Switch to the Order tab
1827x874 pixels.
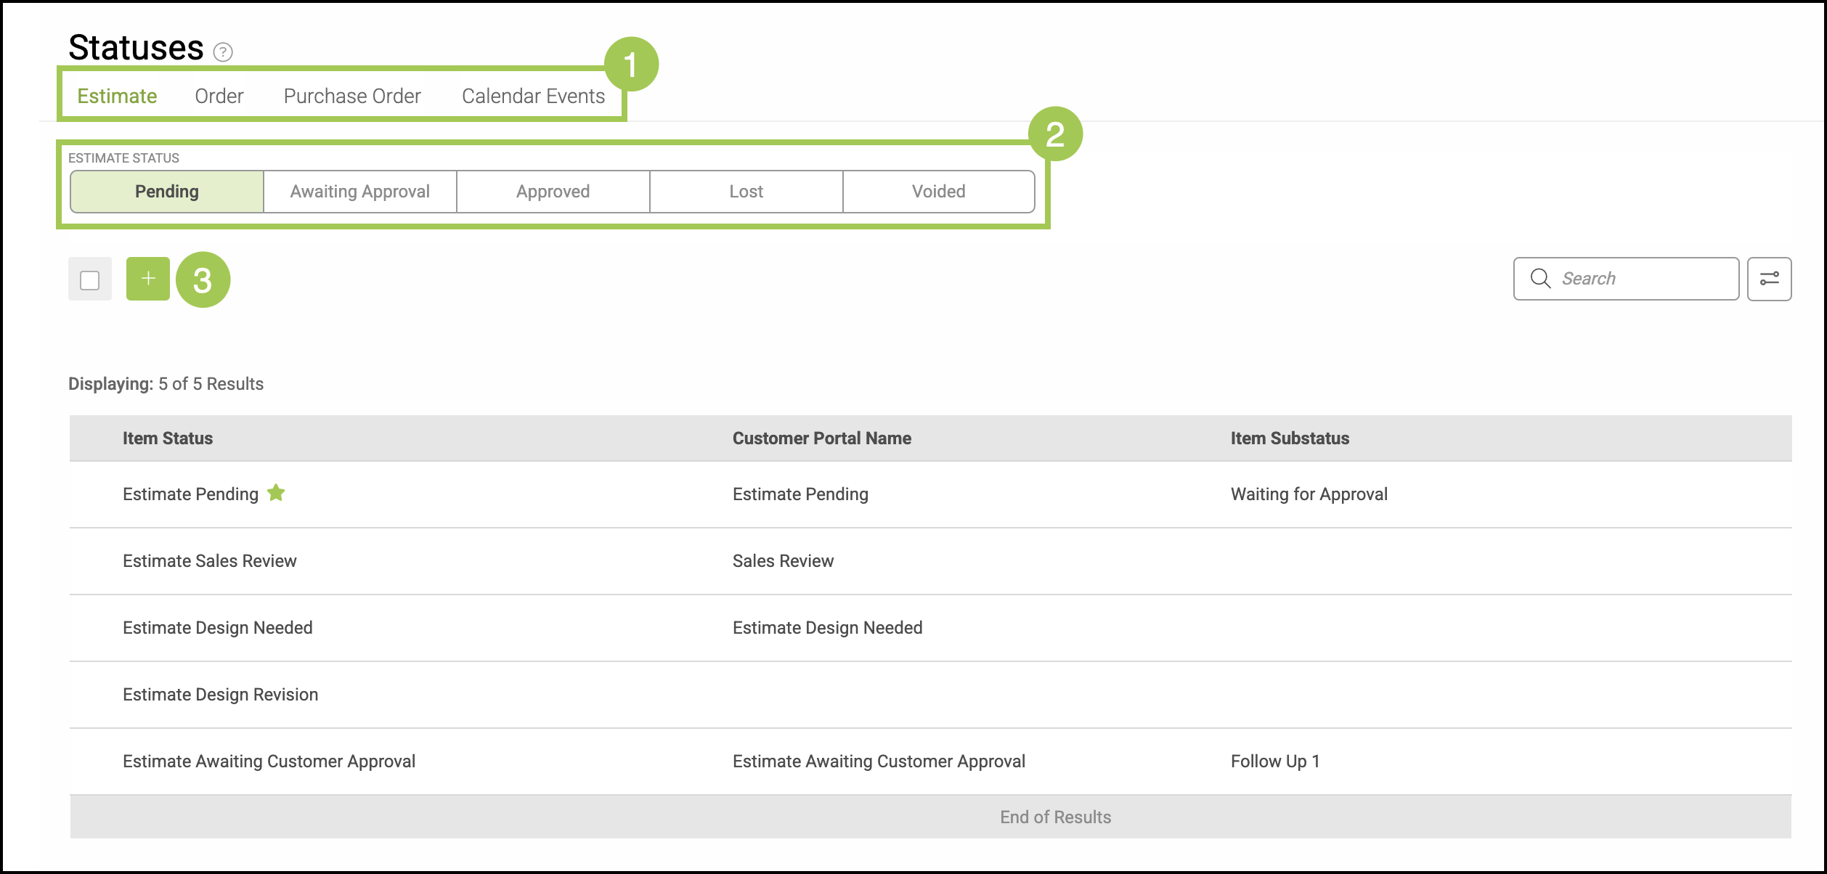pyautogui.click(x=219, y=97)
